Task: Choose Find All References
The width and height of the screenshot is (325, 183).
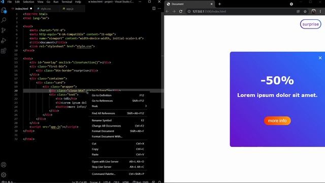Action: coord(118,113)
